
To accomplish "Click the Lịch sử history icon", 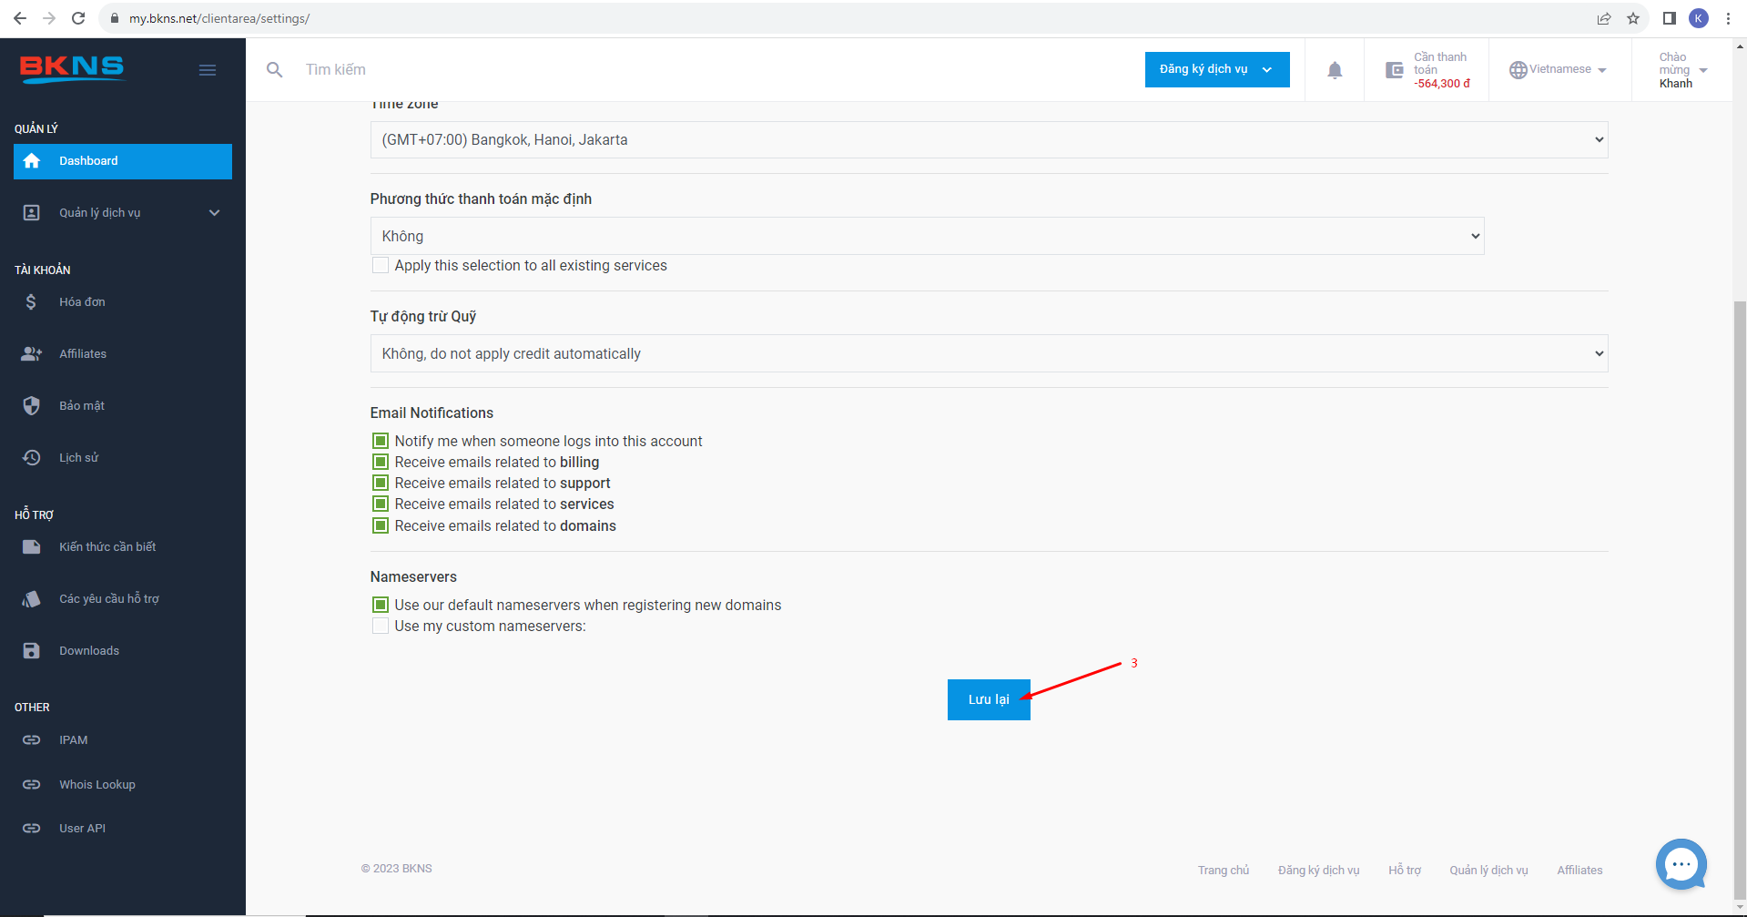I will (x=32, y=458).
